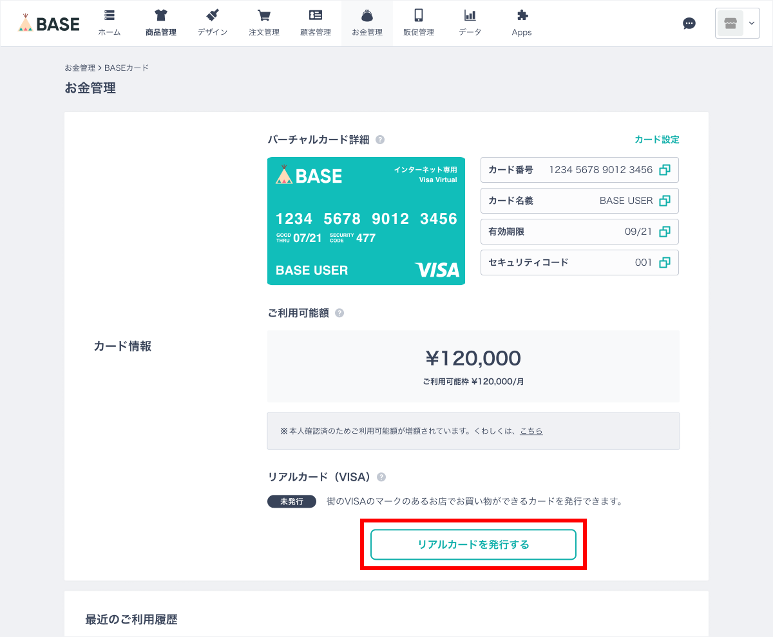The width and height of the screenshot is (773, 637).
Task: Click the こちら details link
Action: (531, 431)
